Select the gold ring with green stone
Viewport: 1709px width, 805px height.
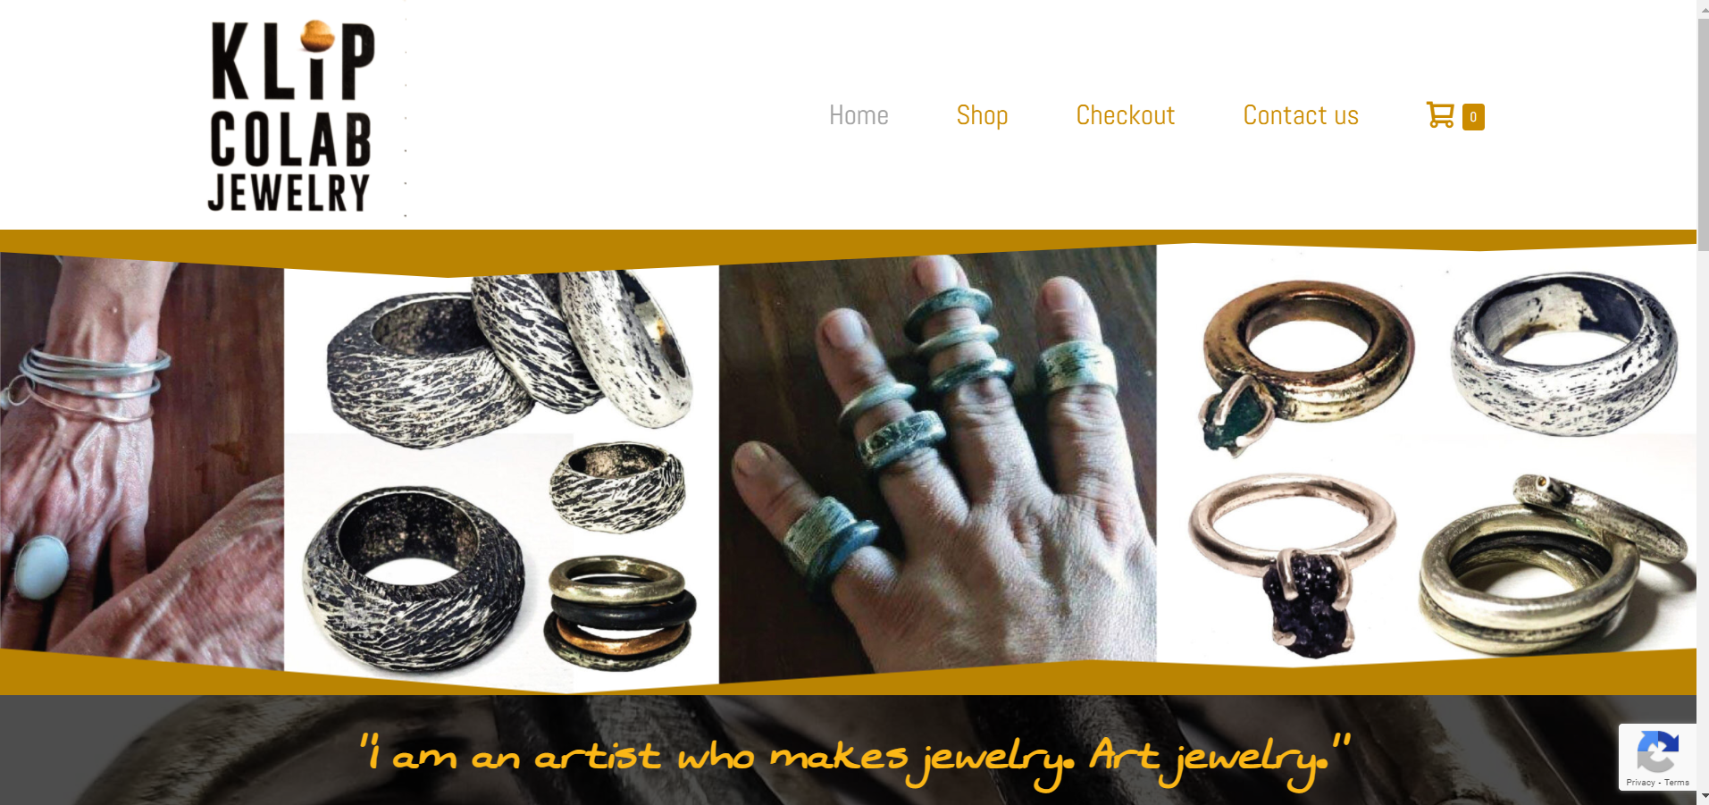tap(1304, 362)
